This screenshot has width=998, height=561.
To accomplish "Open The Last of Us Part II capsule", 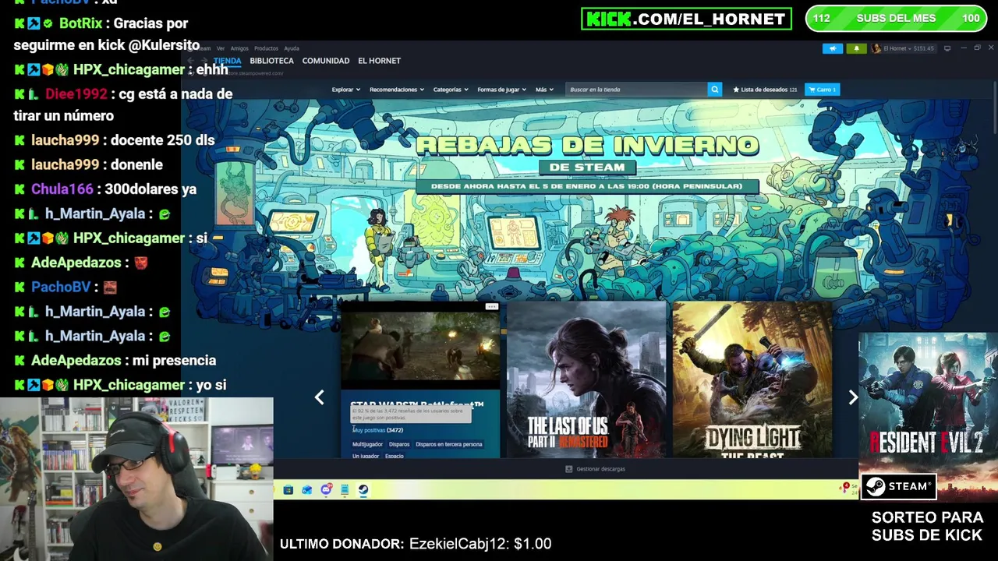I will tap(586, 379).
